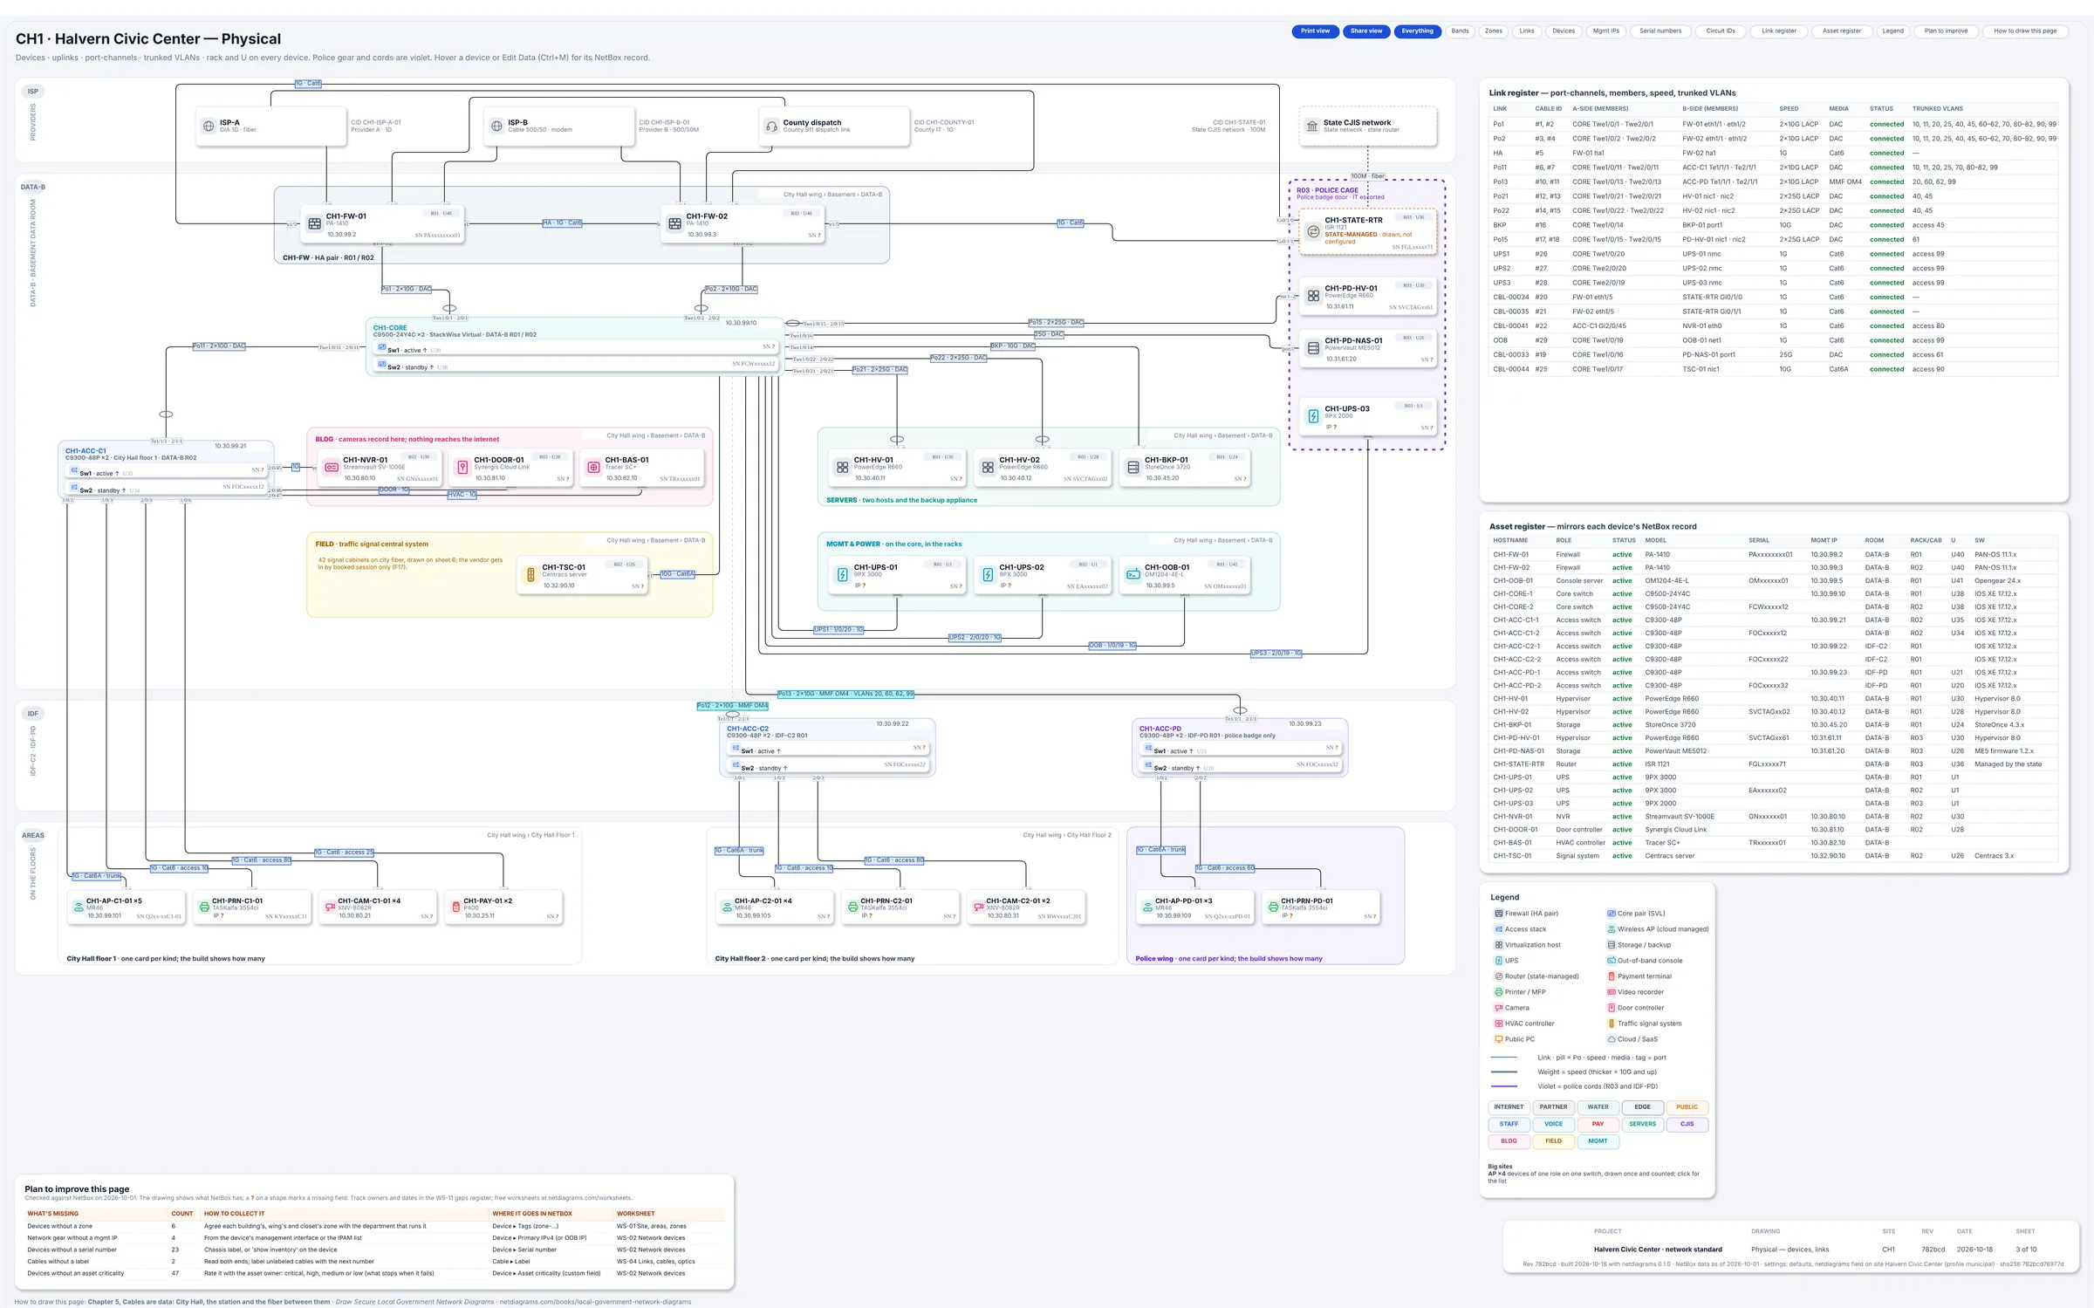Click the router icon on CH1-STATE-RTR
This screenshot has width=2094, height=1308.
pyautogui.click(x=1313, y=231)
